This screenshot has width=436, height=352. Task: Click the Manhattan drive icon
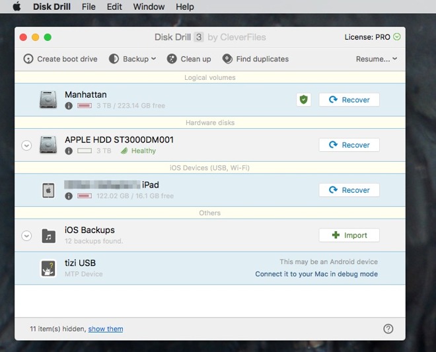pos(48,100)
